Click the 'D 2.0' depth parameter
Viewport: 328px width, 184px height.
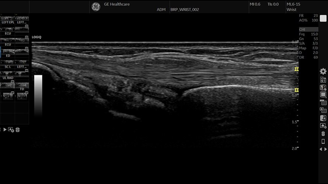[308, 53]
